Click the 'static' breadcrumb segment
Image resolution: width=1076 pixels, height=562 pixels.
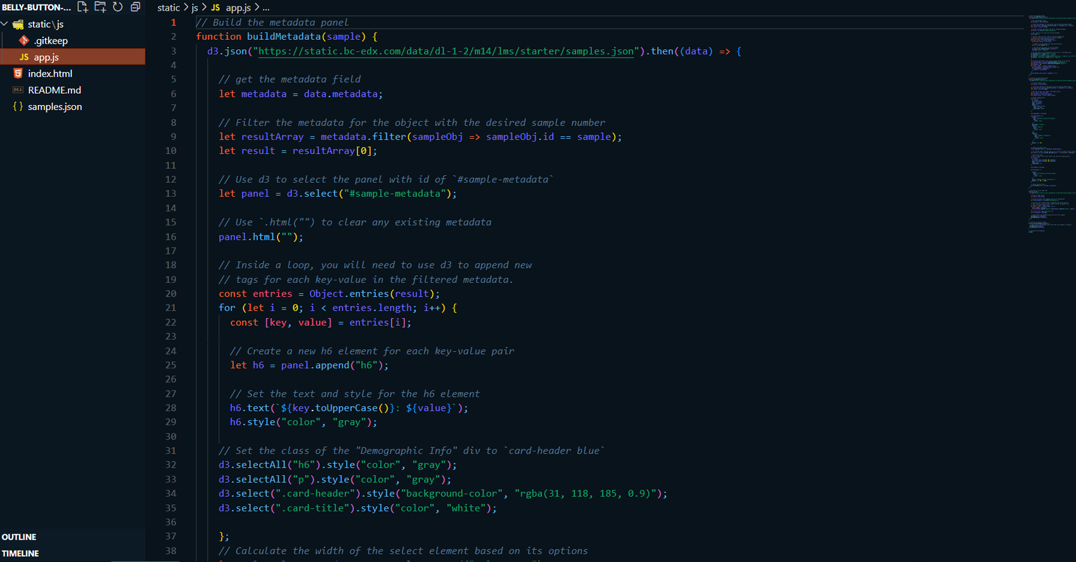pyautogui.click(x=168, y=8)
